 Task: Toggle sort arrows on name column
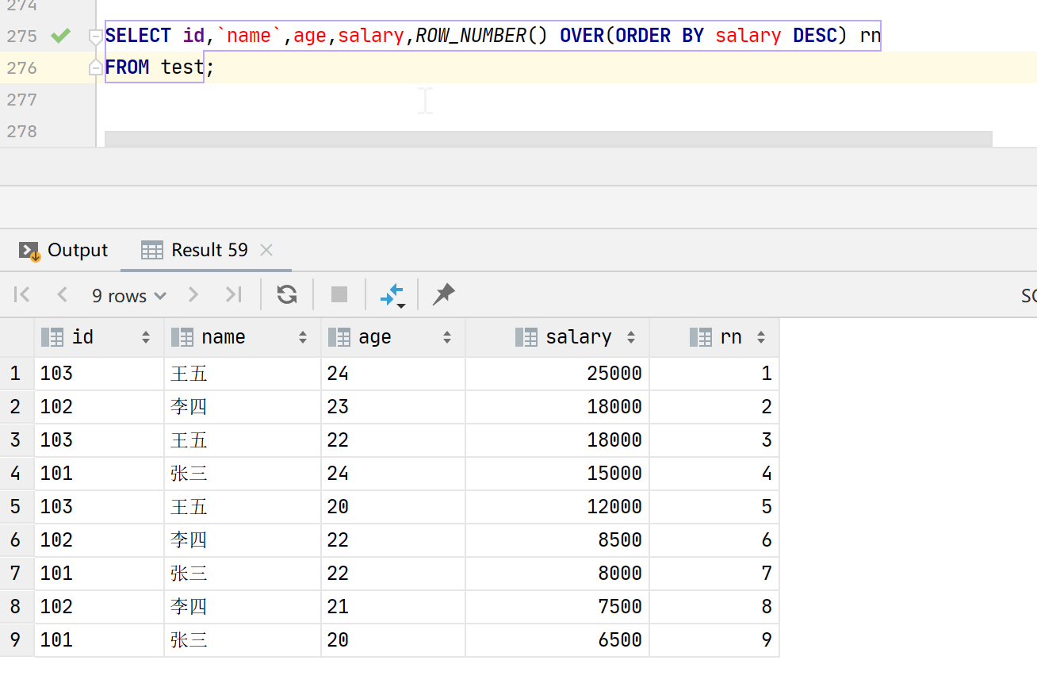coord(303,337)
